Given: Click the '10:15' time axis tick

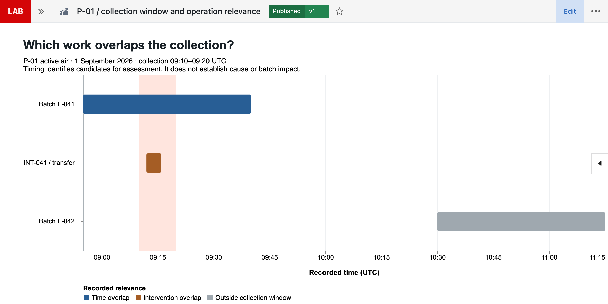Looking at the screenshot, I should click(x=382, y=257).
